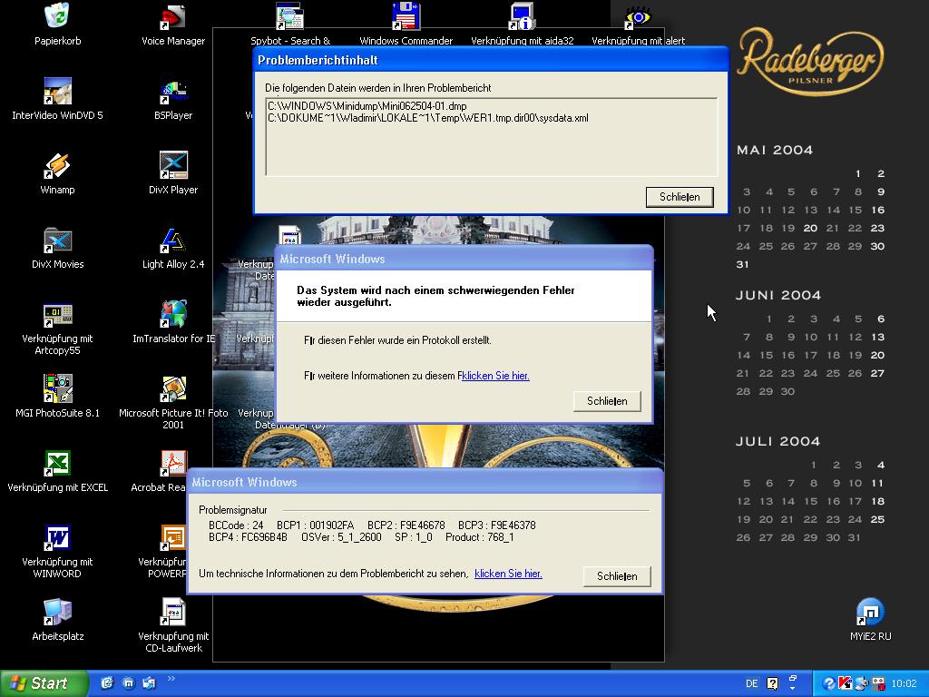Open the PowerPoint shortcut icon
Viewport: 929px width, 697px height.
(x=173, y=537)
